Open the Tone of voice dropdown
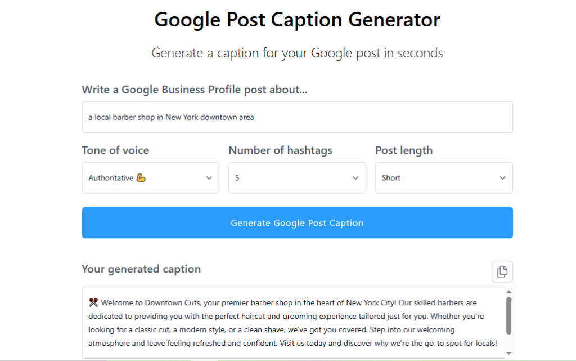Viewport: 576px width, 361px height. (151, 178)
